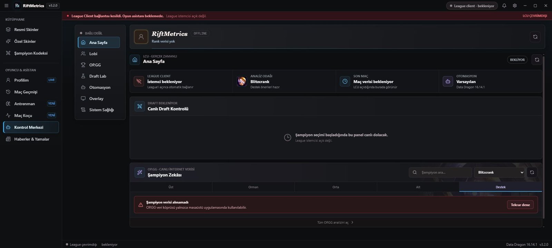
Task: Open Özel Skinler in the sidebar
Action: (x=31, y=41)
